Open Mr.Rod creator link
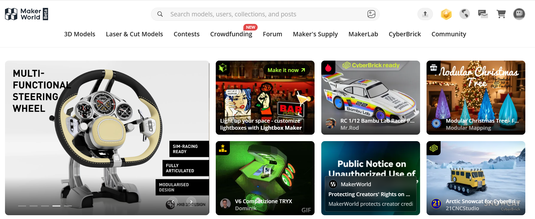The image size is (535, 219). [349, 128]
